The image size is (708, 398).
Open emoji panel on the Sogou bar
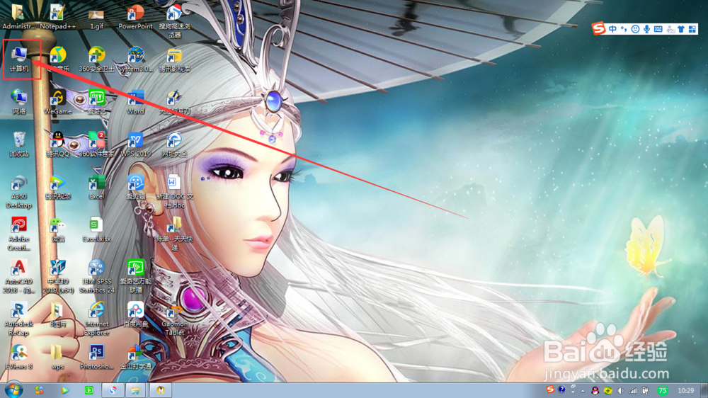pyautogui.click(x=635, y=29)
